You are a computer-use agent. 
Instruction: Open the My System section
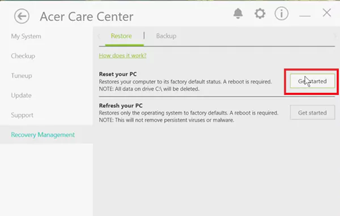26,36
